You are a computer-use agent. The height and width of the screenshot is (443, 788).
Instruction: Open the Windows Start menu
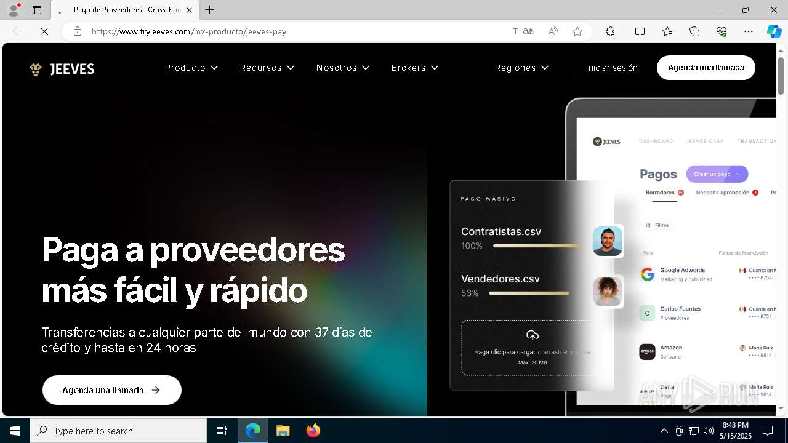[15, 431]
